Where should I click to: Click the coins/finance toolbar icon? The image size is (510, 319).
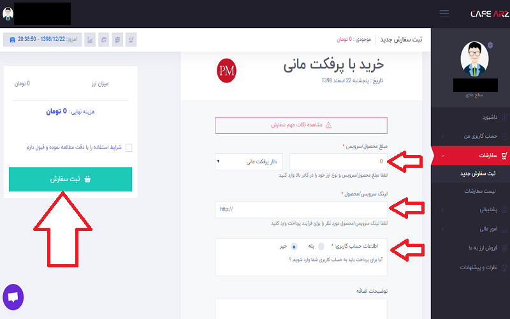coord(117,40)
